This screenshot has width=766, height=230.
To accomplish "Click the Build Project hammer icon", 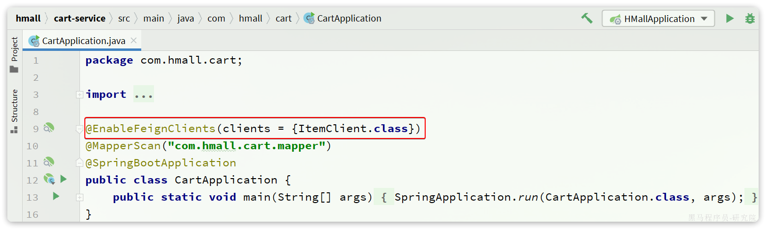I will (587, 19).
